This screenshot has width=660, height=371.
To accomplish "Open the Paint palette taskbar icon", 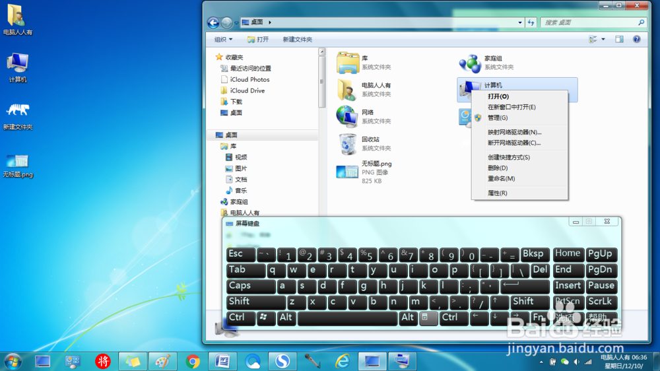I will pos(163,361).
